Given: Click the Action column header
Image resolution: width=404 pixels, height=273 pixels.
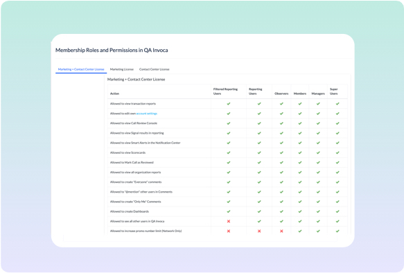Looking at the screenshot, I should [x=114, y=94].
